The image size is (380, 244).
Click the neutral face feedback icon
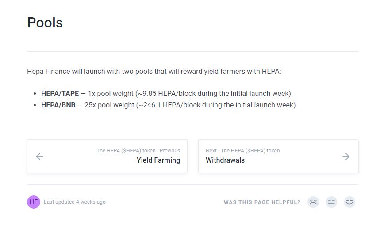[331, 202]
